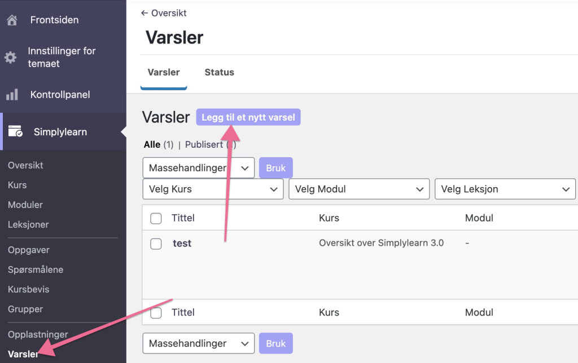Click the Kontrollpanel bar chart icon
578x363 pixels.
click(x=12, y=95)
